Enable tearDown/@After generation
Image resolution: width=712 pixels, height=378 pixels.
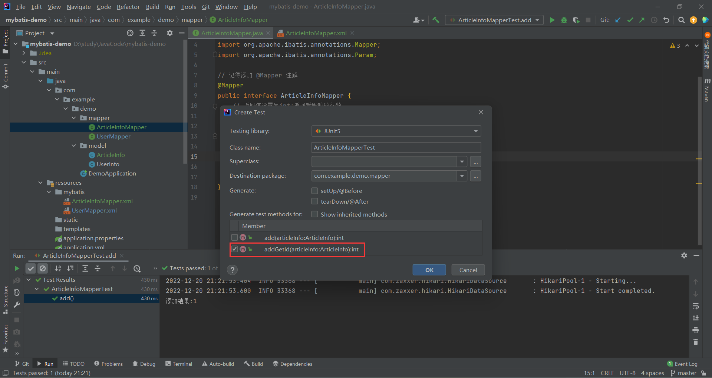click(x=315, y=201)
